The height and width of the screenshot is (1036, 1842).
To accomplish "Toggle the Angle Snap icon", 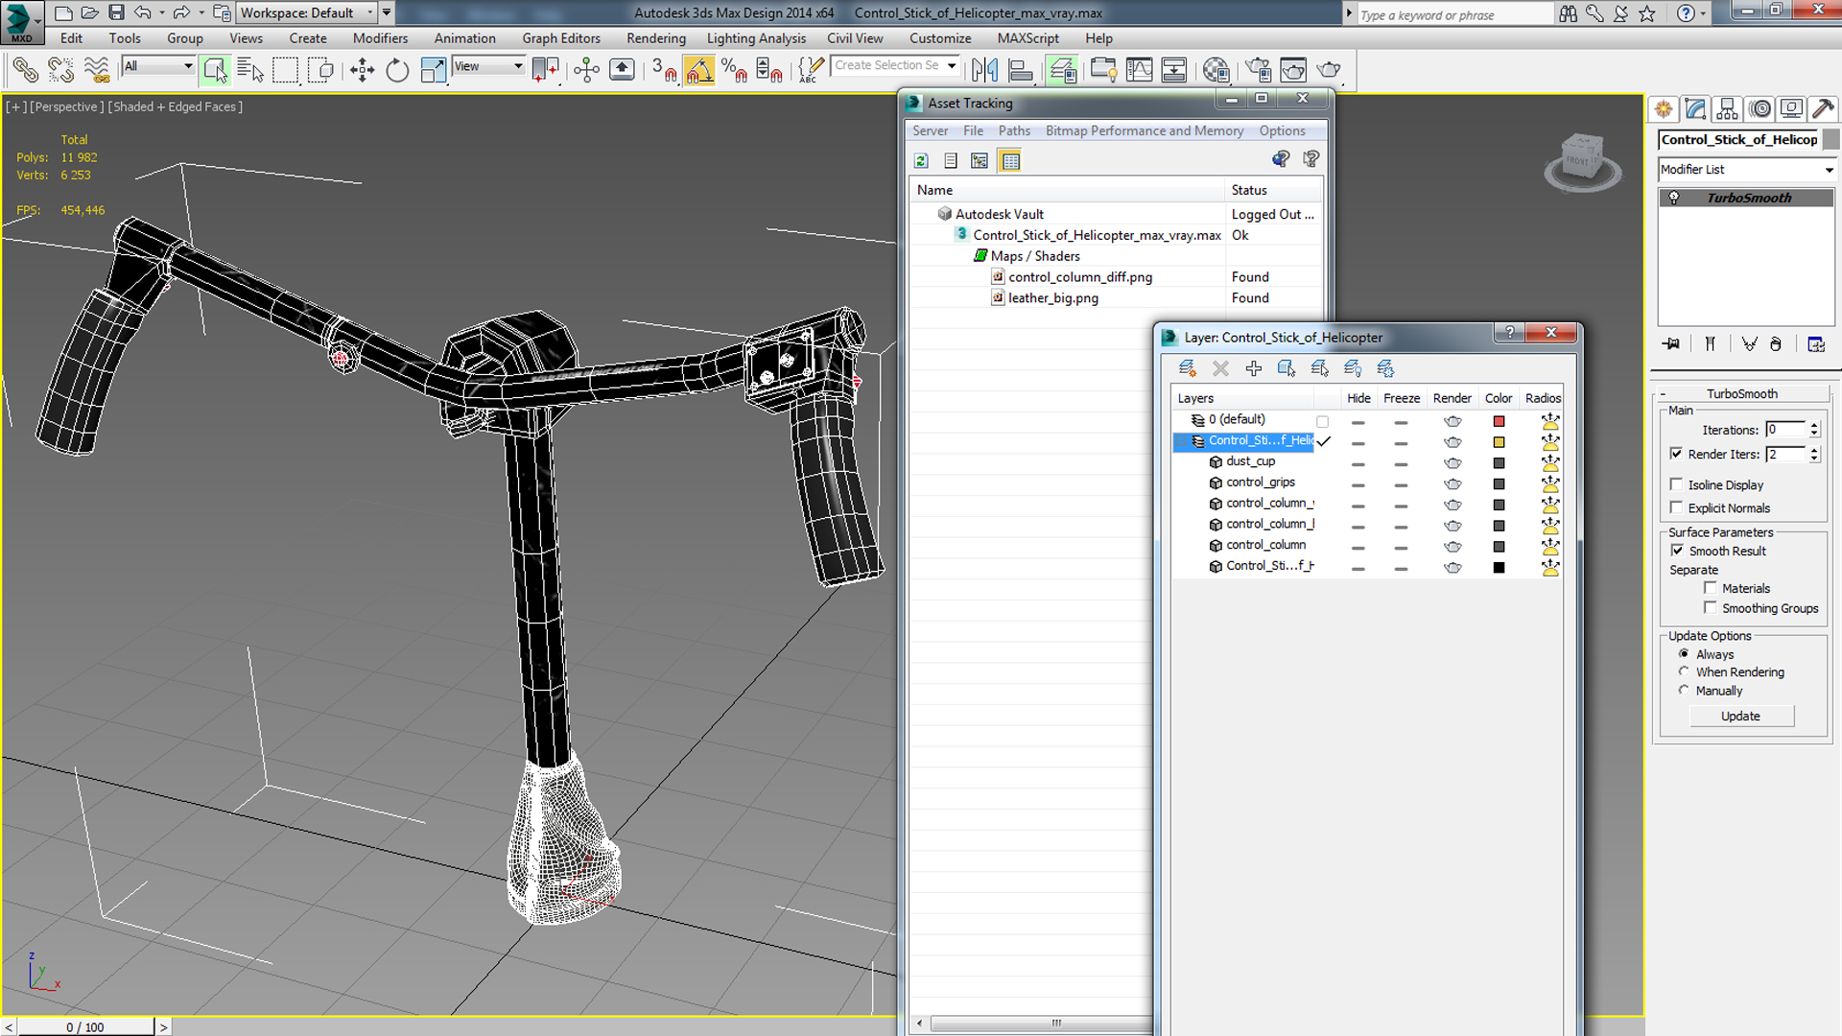I will [x=698, y=70].
